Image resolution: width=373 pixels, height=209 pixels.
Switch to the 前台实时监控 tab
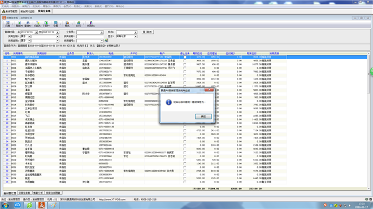[27, 11]
